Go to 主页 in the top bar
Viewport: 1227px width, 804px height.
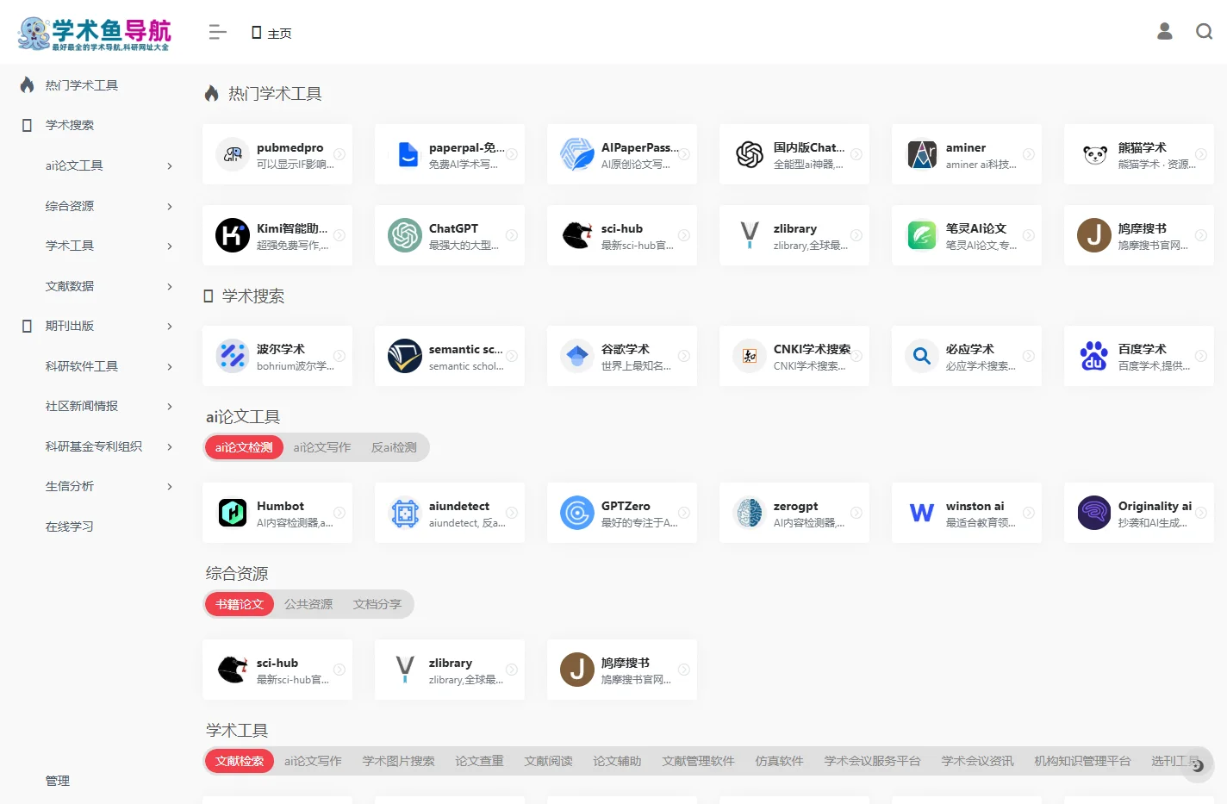[x=271, y=33]
